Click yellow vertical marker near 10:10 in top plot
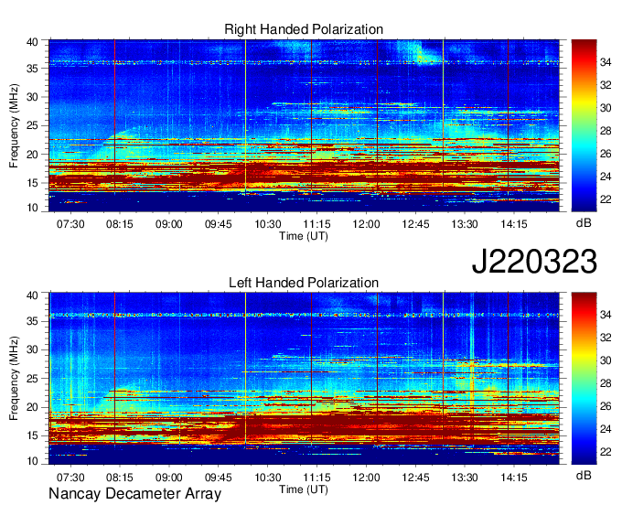This screenshot has height=505, width=622. coord(245,116)
